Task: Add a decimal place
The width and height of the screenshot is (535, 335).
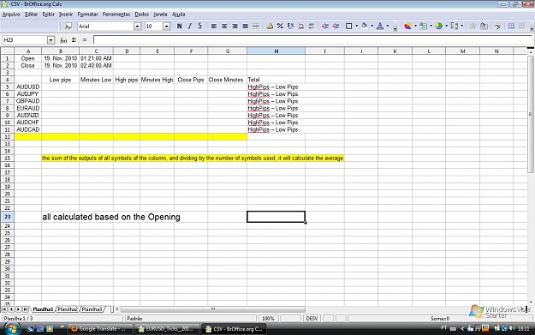Action: (301, 26)
